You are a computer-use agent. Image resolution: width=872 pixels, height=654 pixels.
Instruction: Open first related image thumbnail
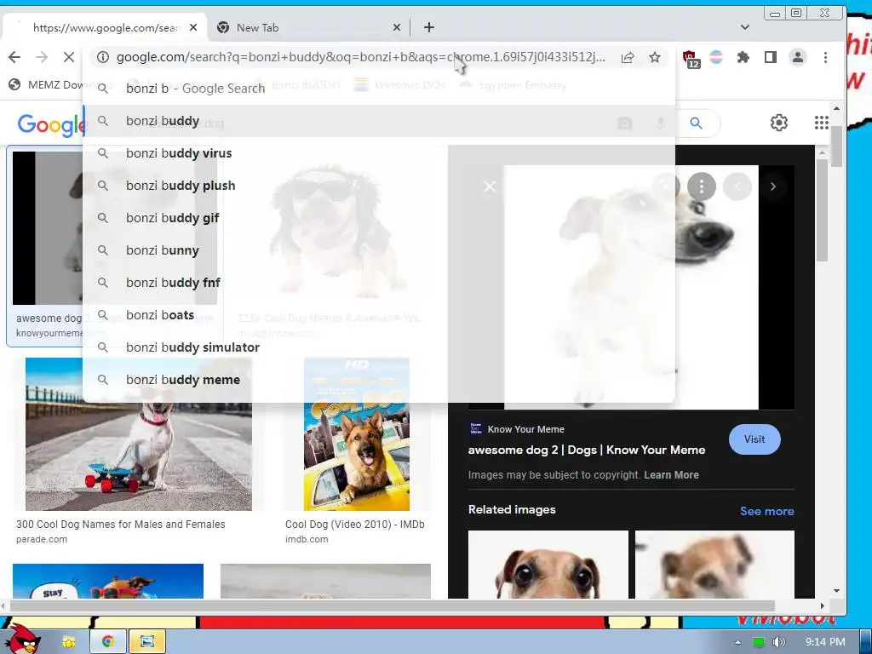point(548,565)
